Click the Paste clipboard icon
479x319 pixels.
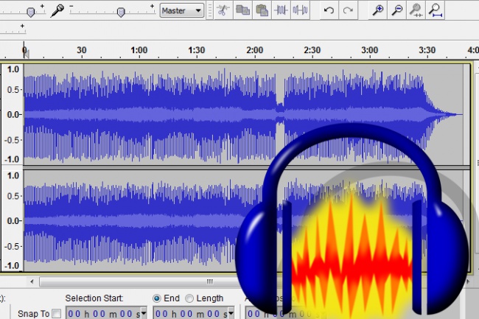pos(262,10)
